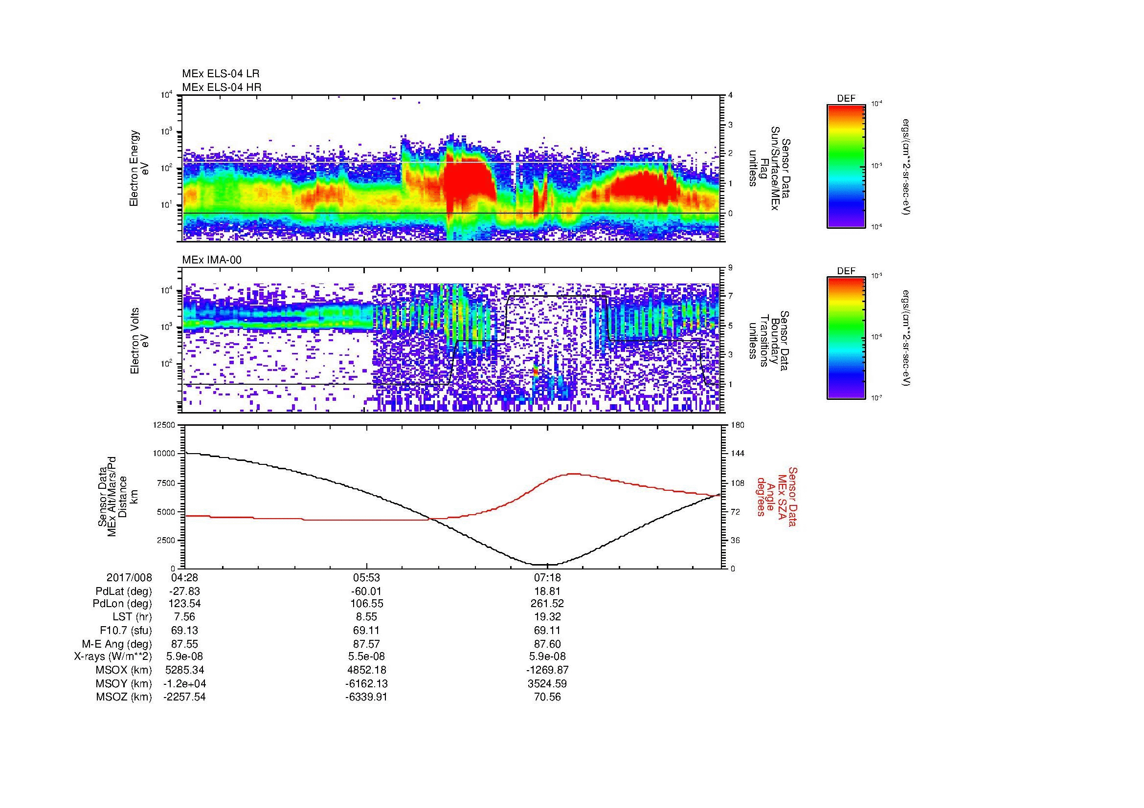Click the 12500 altitude axis tick
Screen dimensions: 1144x808
164,425
